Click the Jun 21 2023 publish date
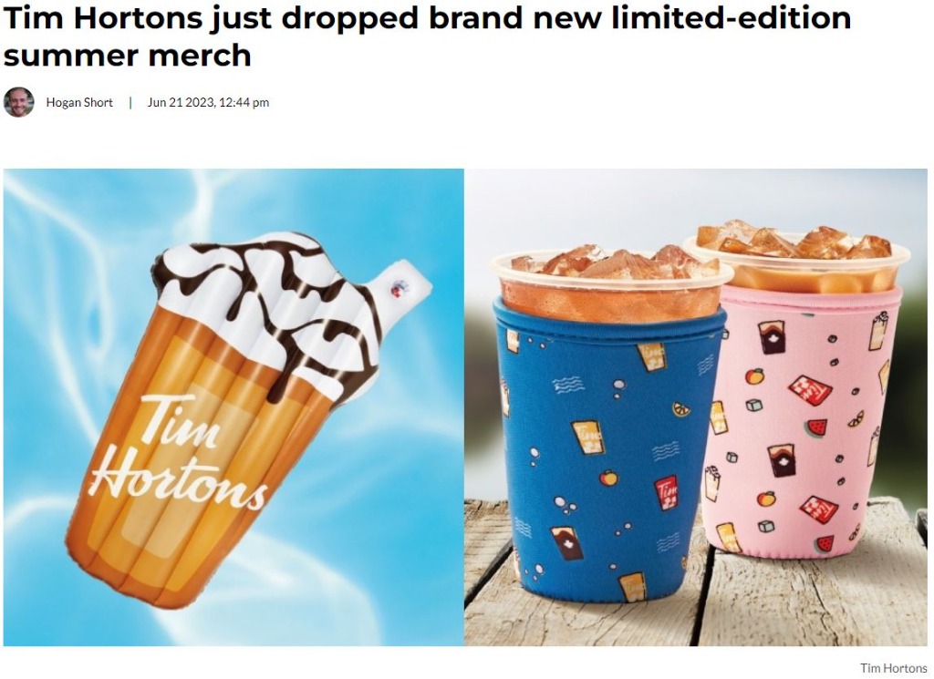Viewport: 934px width, 679px height. [x=208, y=102]
